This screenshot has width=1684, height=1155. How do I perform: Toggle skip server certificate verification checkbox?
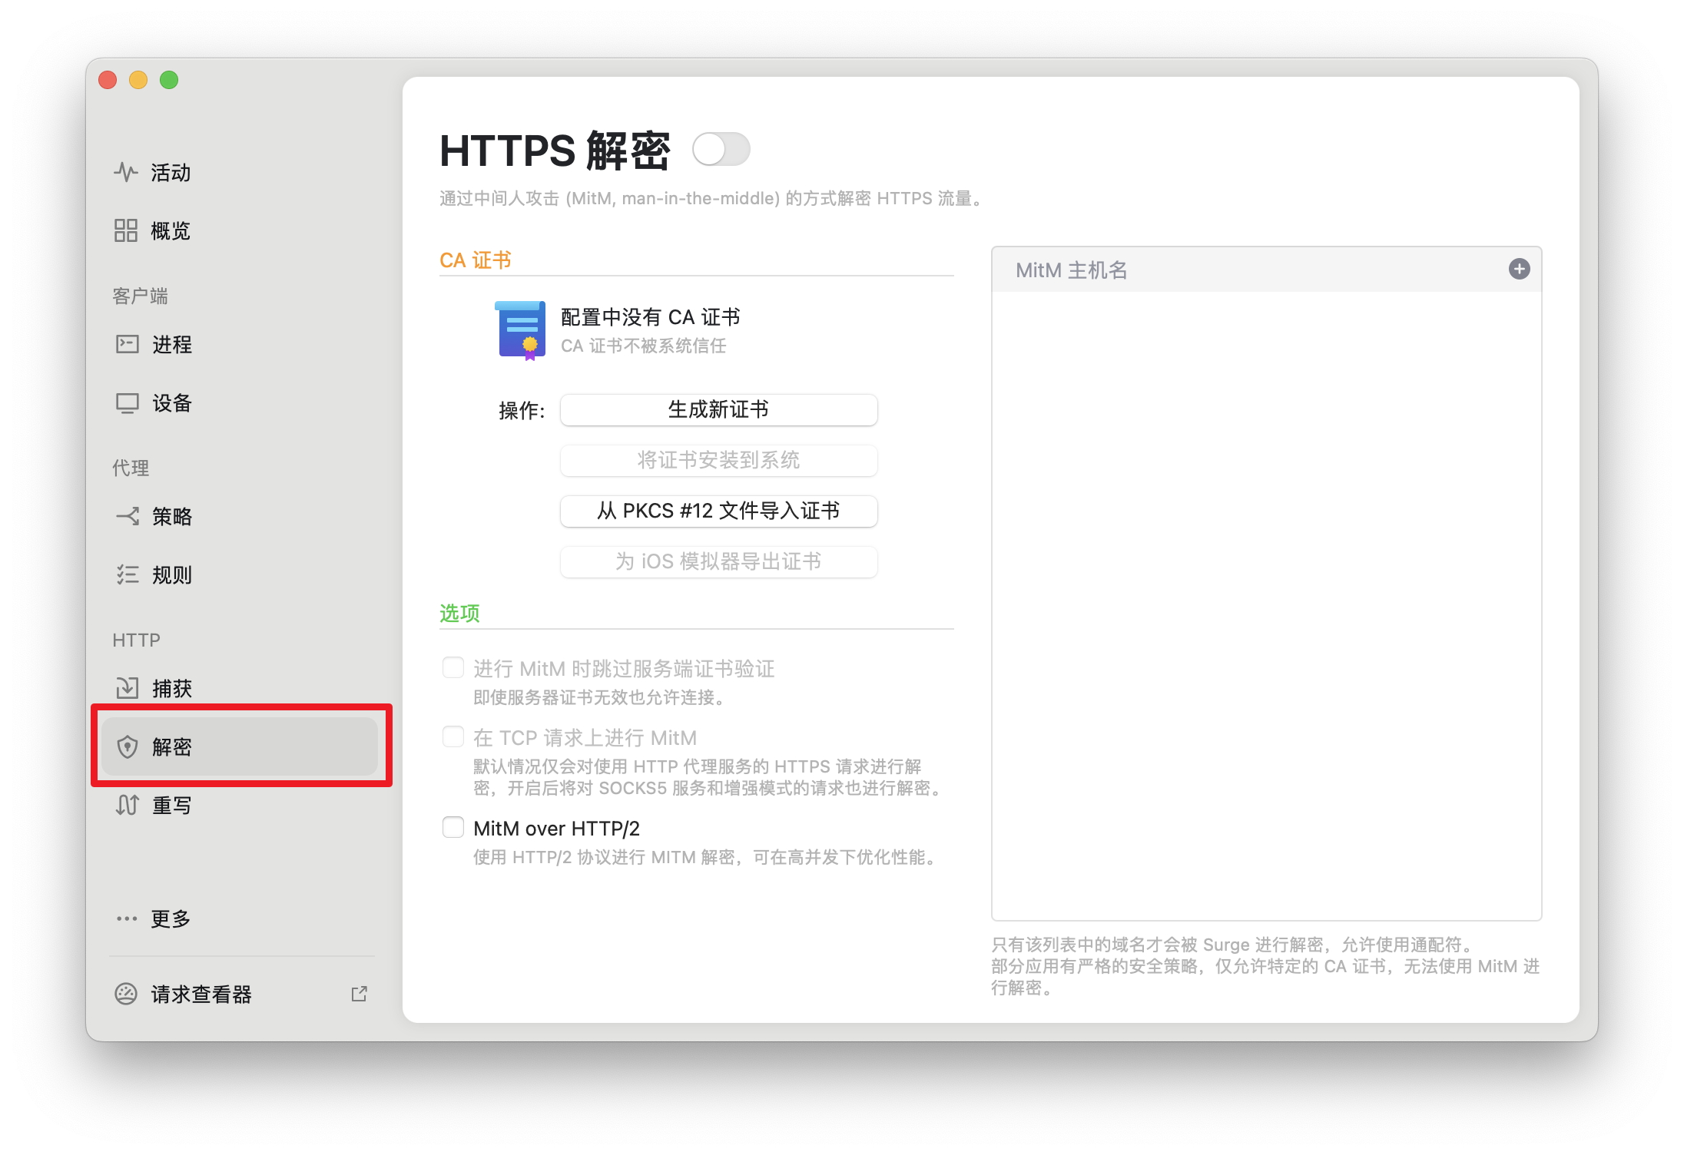coord(453,667)
